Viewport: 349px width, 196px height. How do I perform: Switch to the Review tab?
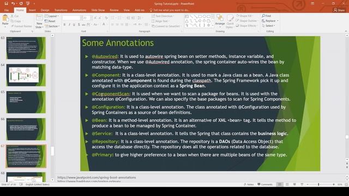114,10
